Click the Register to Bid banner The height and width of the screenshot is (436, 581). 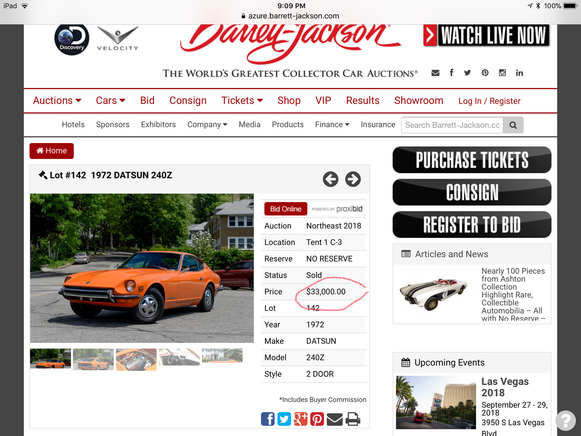472,225
